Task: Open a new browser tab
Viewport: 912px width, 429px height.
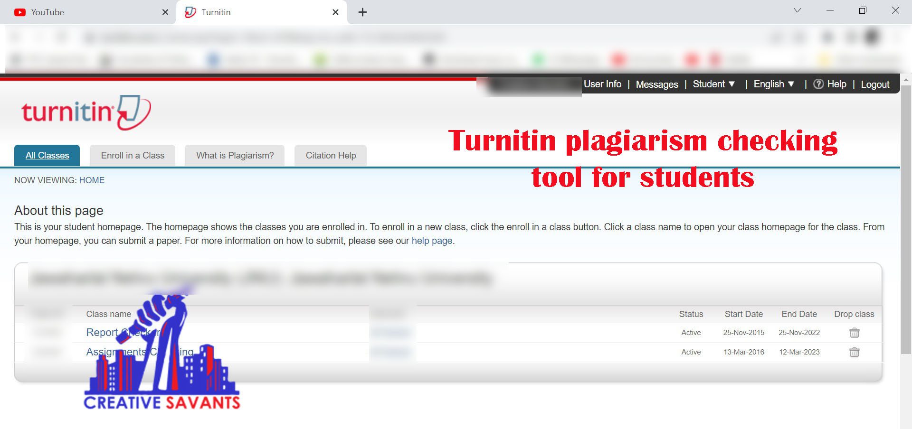Action: (x=362, y=12)
